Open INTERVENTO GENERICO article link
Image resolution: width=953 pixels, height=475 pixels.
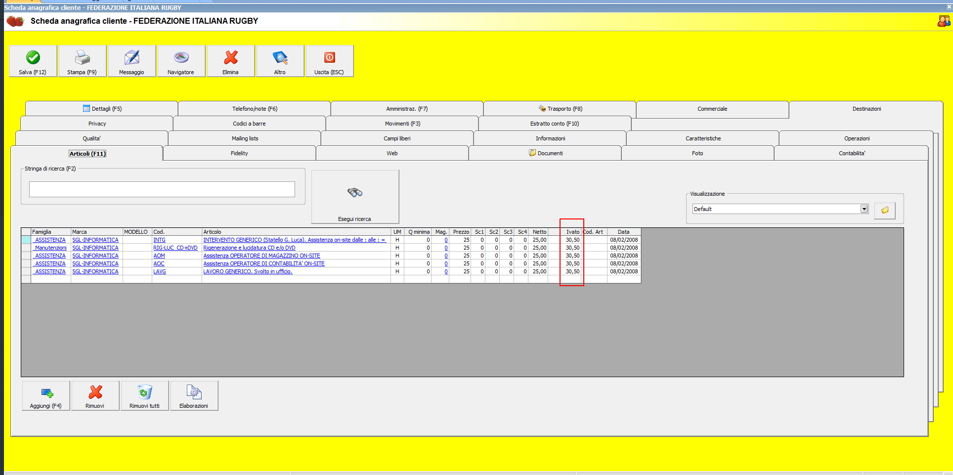(294, 240)
